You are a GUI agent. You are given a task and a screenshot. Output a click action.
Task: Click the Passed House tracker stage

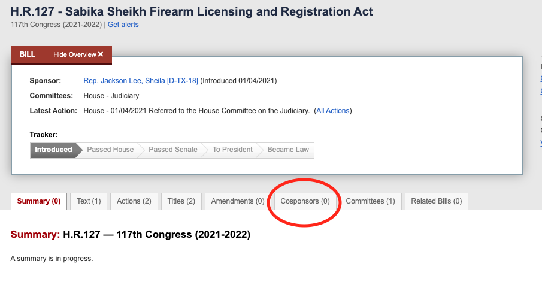point(110,150)
